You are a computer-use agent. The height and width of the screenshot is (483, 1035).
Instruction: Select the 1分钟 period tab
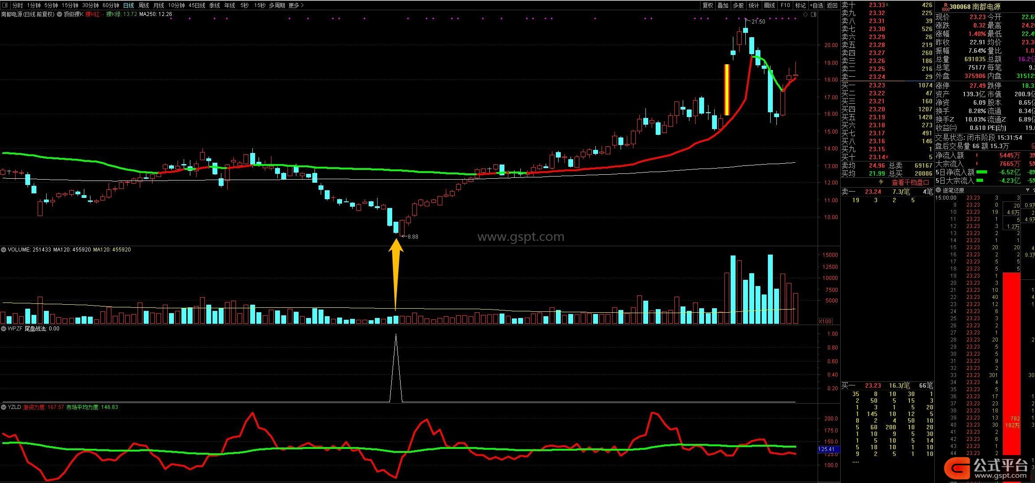coord(34,5)
